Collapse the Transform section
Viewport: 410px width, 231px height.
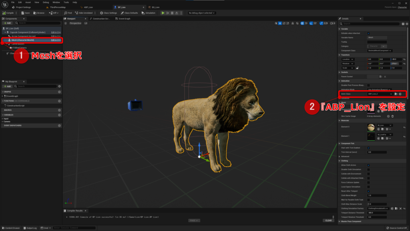[340, 55]
